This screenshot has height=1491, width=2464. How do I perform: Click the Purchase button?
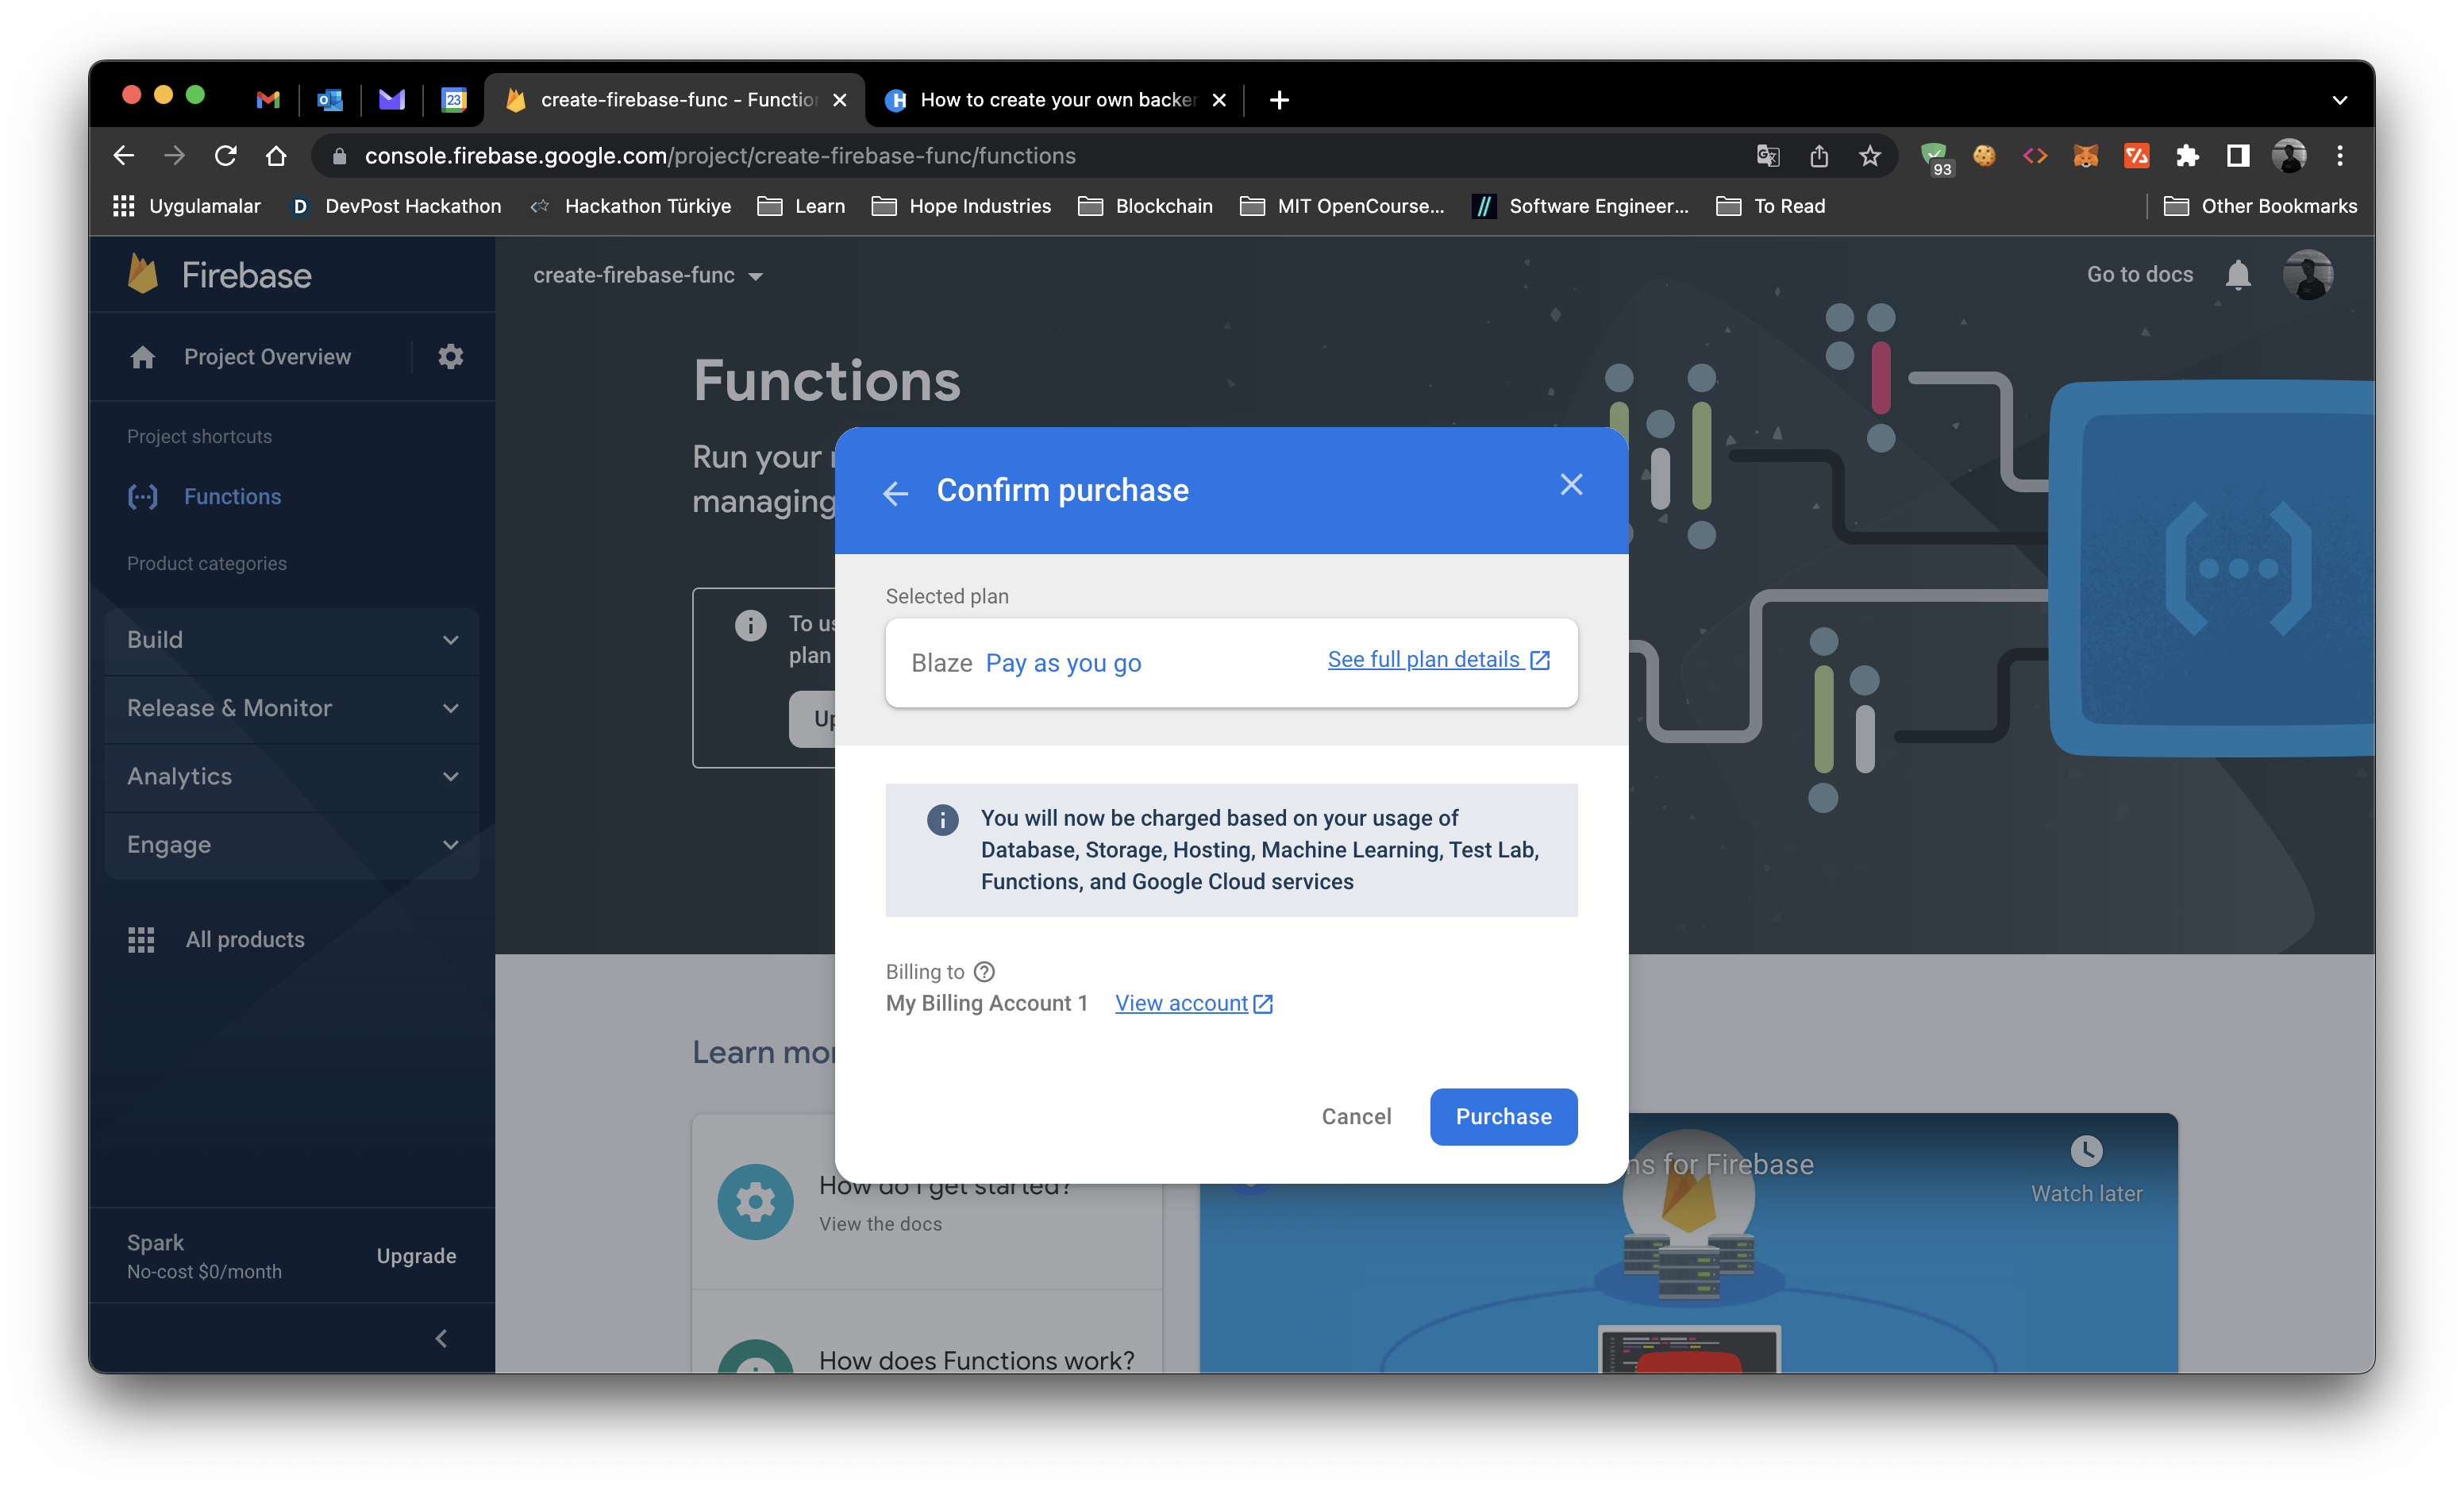coord(1503,1117)
